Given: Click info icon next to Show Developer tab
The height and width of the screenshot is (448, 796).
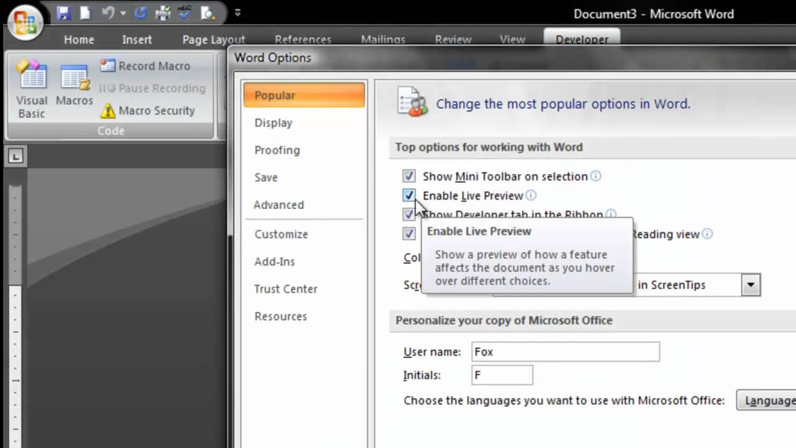Looking at the screenshot, I should pos(611,215).
